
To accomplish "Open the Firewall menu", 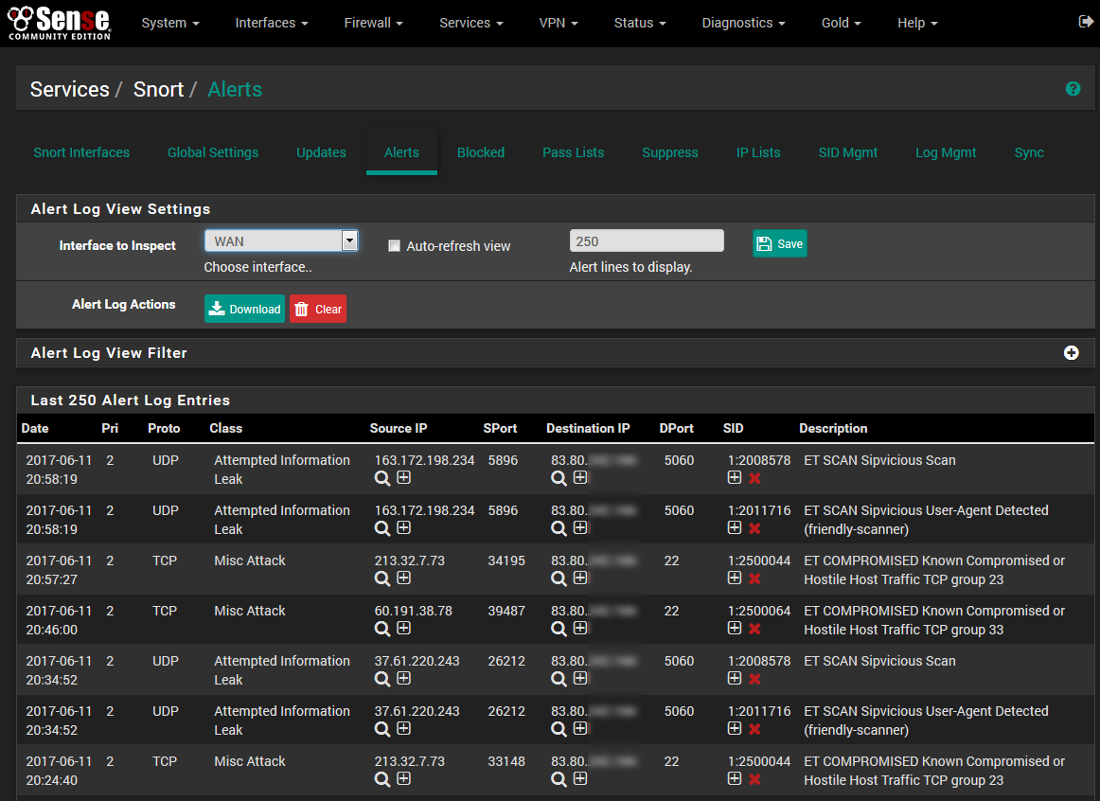I will point(373,23).
